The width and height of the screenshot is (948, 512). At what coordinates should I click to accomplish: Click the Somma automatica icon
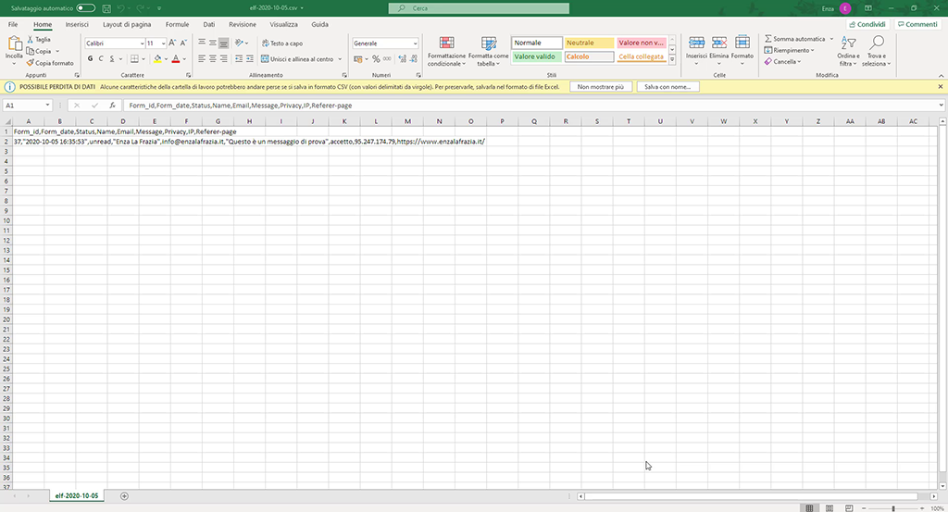(768, 39)
